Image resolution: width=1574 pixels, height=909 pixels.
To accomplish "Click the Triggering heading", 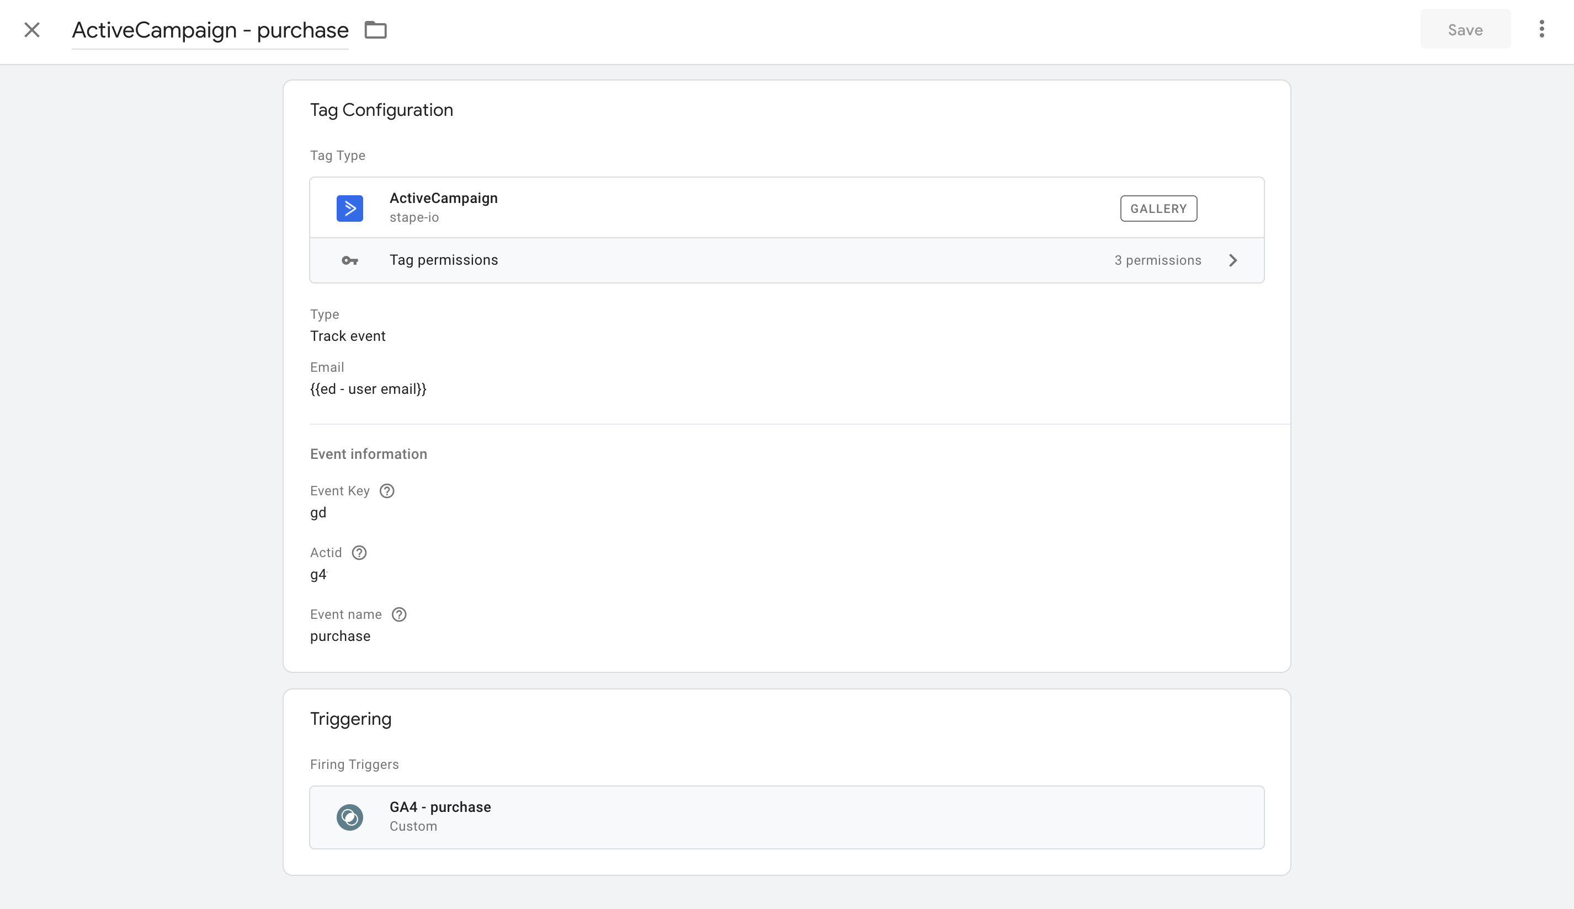I will click(x=350, y=719).
